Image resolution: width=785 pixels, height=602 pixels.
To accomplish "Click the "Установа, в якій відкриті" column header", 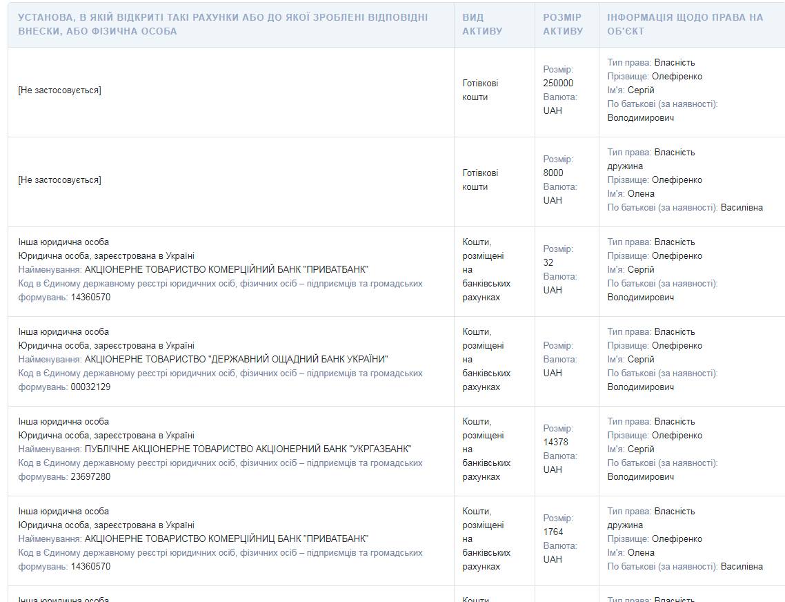I will (x=223, y=24).
